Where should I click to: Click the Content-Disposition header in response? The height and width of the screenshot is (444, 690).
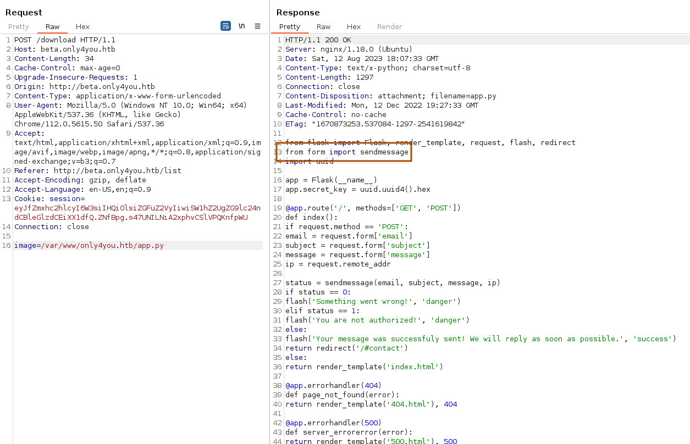(390, 96)
